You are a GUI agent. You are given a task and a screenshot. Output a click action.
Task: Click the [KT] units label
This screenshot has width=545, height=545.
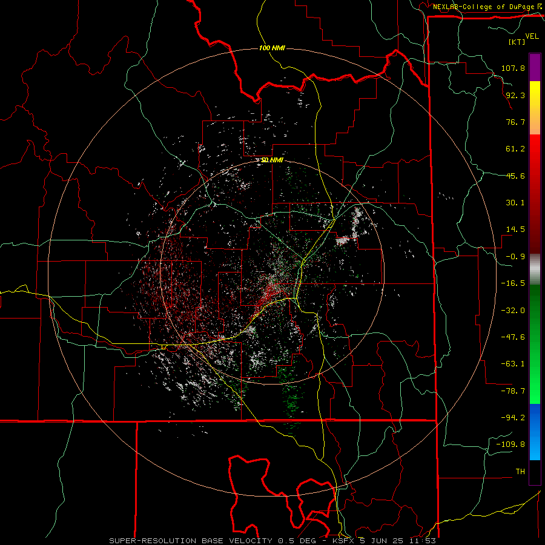[517, 42]
